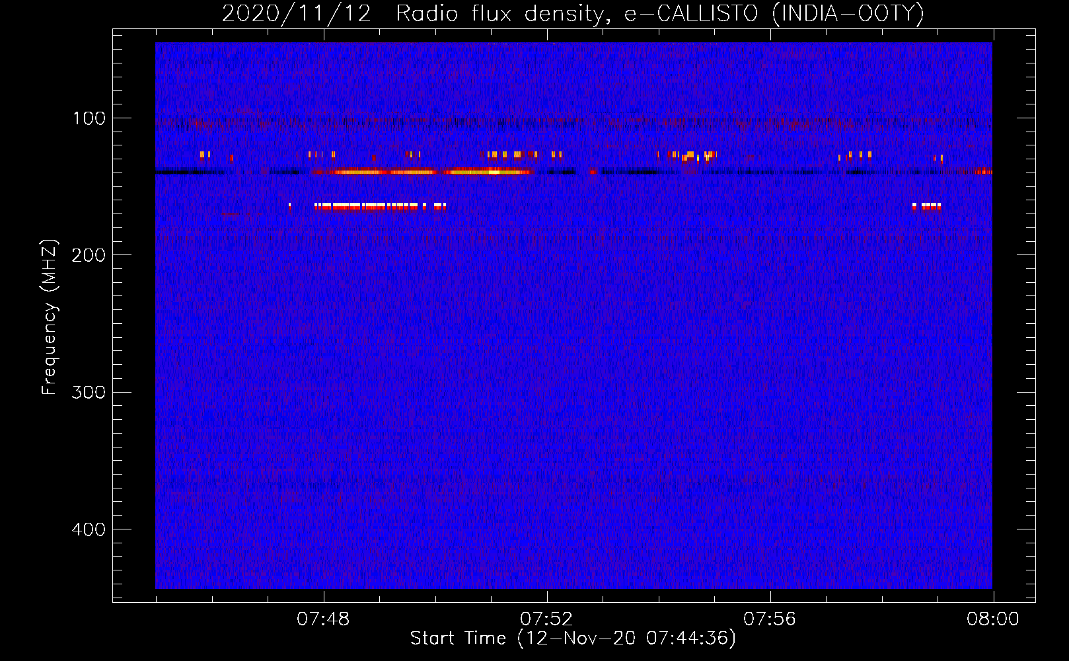Click the 08:00 time tick label
The width and height of the screenshot is (1069, 661).
pos(993,619)
